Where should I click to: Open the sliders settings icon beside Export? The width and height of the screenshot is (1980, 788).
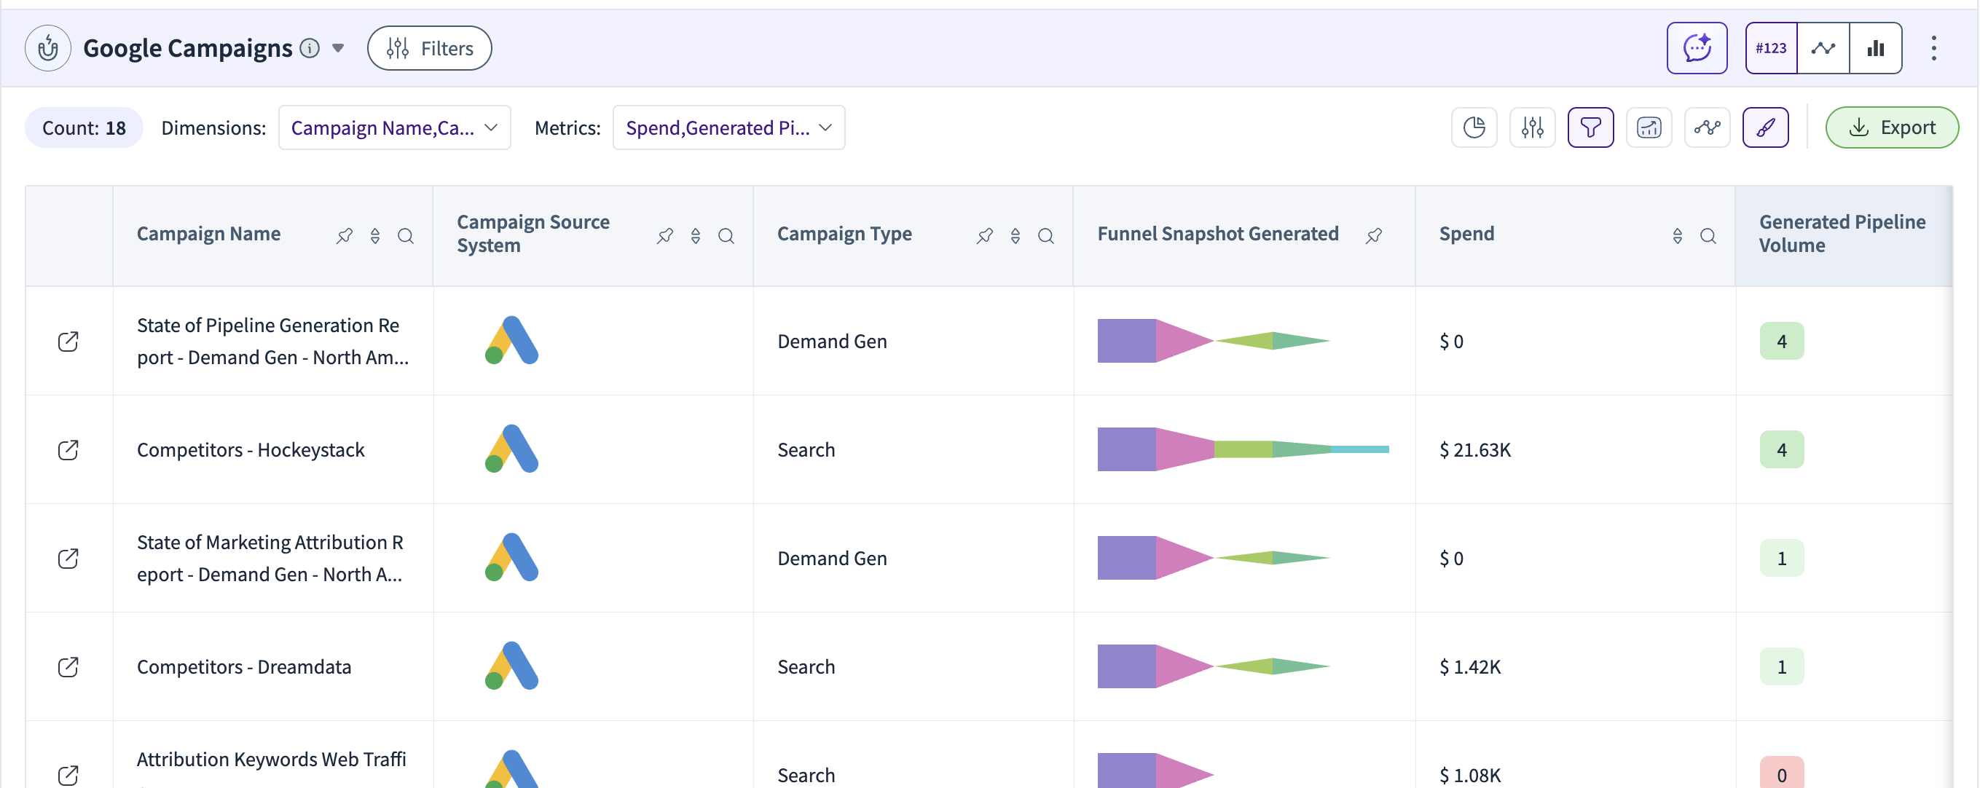coord(1532,127)
